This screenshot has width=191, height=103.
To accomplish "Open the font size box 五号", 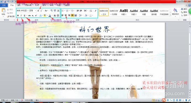I will point(33,11).
